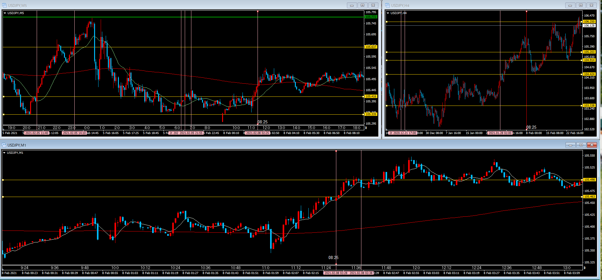Select the 105.637 horizontal line price tag
Image resolution: width=602 pixels, height=280 pixels.
[x=371, y=47]
